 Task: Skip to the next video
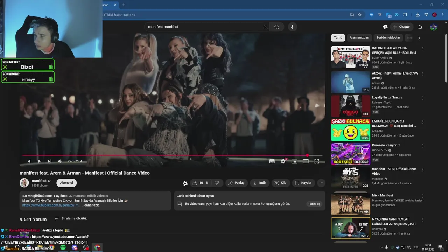(49, 161)
